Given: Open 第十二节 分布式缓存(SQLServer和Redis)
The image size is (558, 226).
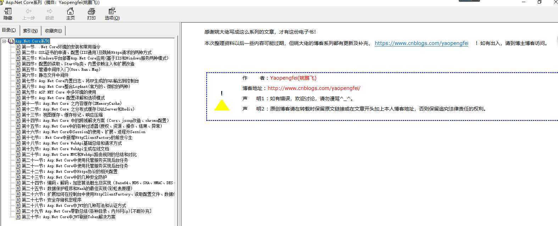Looking at the screenshot, I should (78, 109).
